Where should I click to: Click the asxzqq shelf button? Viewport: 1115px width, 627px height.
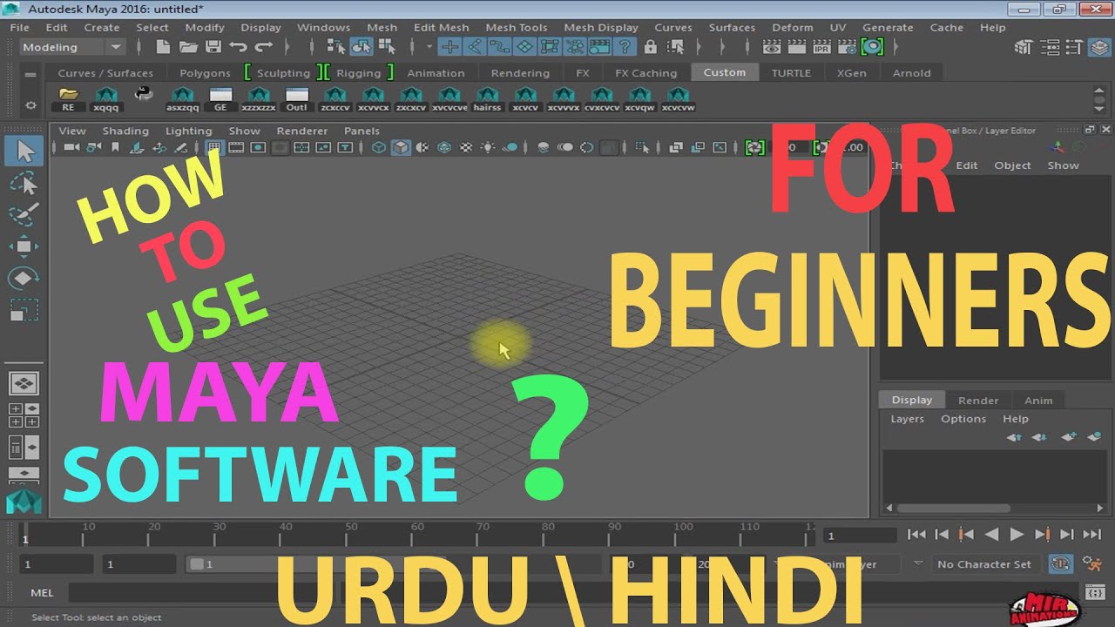182,99
